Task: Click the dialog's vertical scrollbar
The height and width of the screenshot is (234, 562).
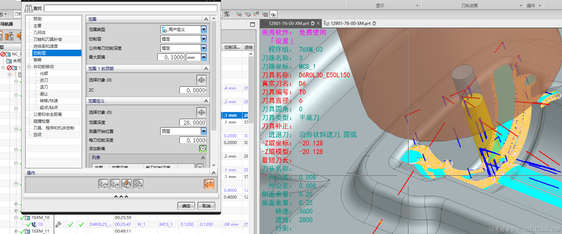Action: coord(214,75)
